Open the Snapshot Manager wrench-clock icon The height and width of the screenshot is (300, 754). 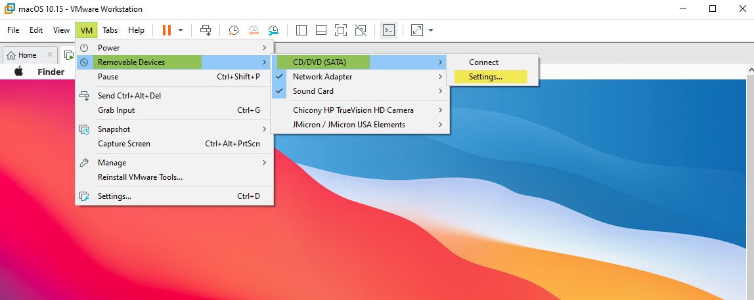[273, 30]
